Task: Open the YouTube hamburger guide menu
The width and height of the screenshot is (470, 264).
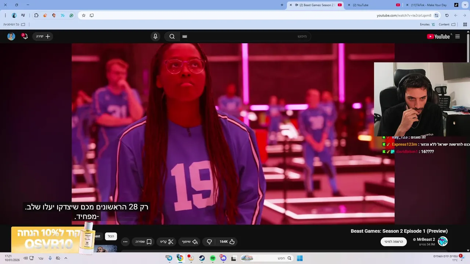Action: coord(458,36)
